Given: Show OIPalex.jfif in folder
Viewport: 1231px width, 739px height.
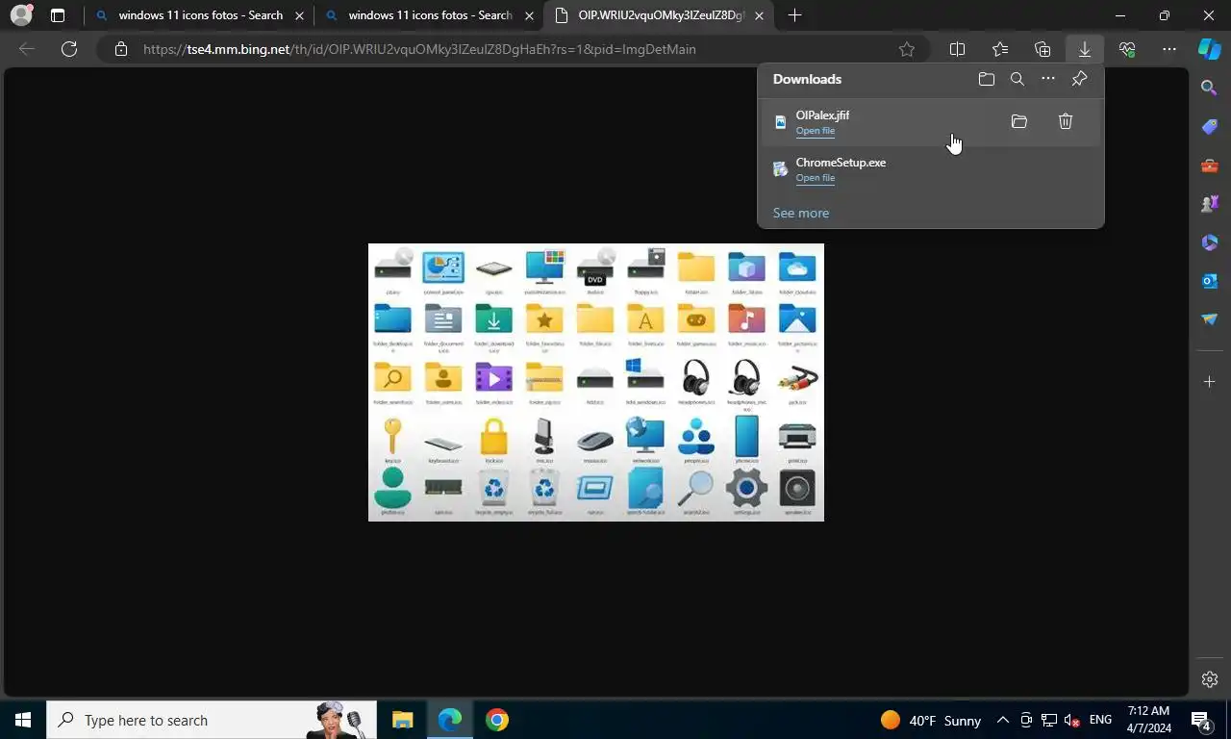Looking at the screenshot, I should coord(1019,121).
